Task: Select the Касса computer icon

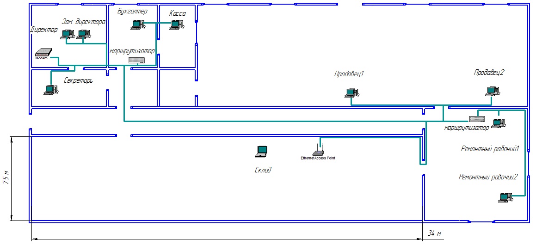Action: [175, 25]
